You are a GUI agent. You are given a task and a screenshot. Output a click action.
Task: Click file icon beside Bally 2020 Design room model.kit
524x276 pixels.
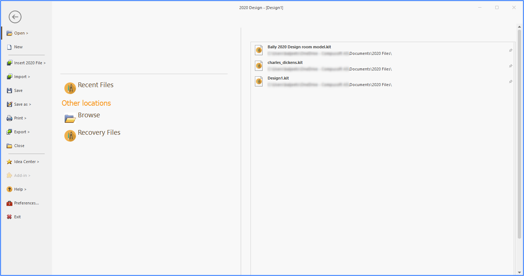(259, 50)
